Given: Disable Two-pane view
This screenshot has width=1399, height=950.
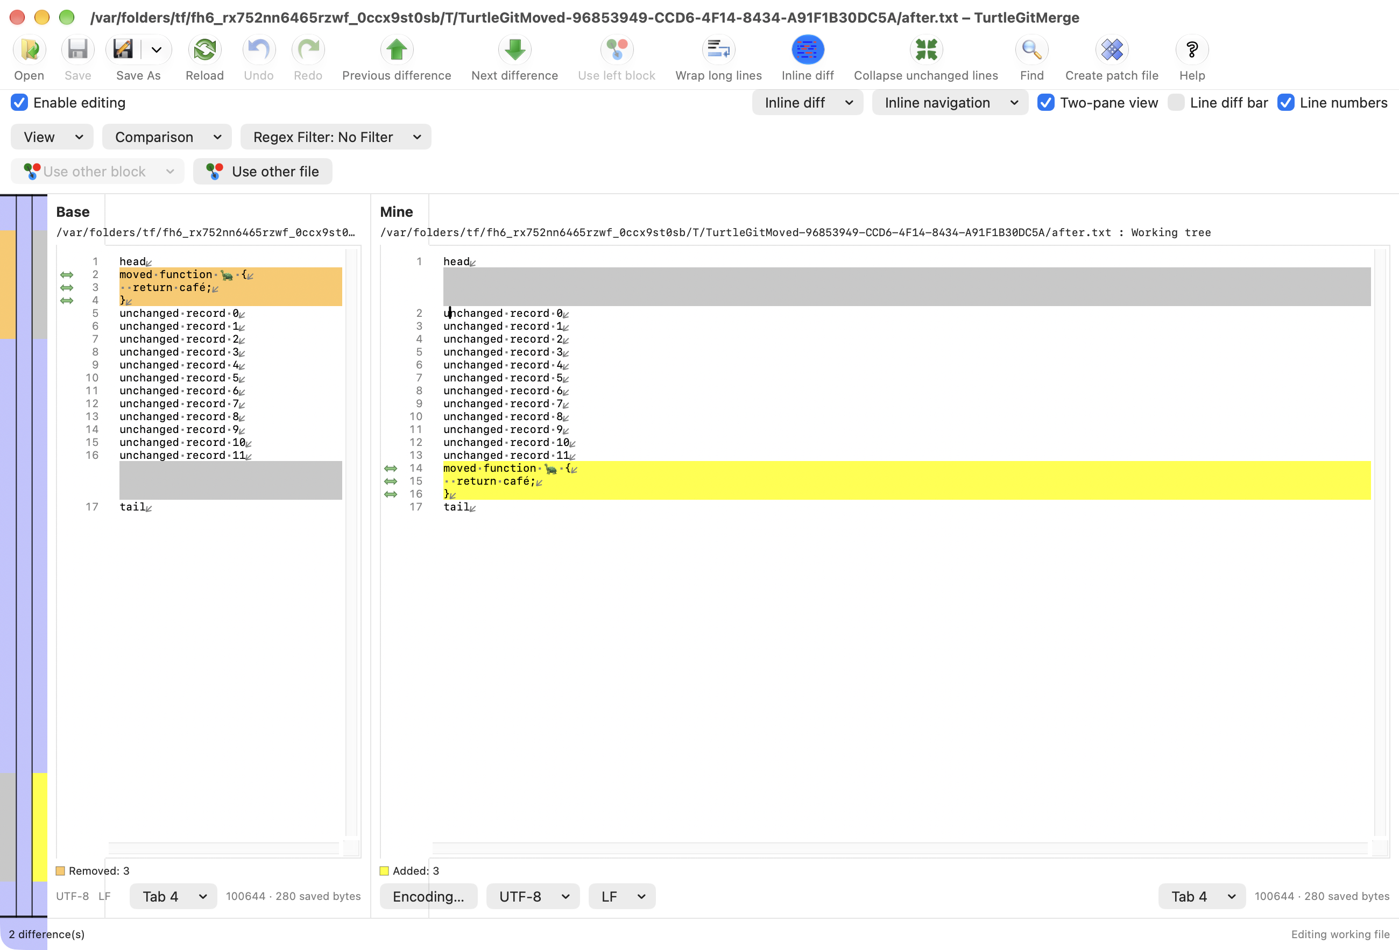Looking at the screenshot, I should tap(1045, 103).
